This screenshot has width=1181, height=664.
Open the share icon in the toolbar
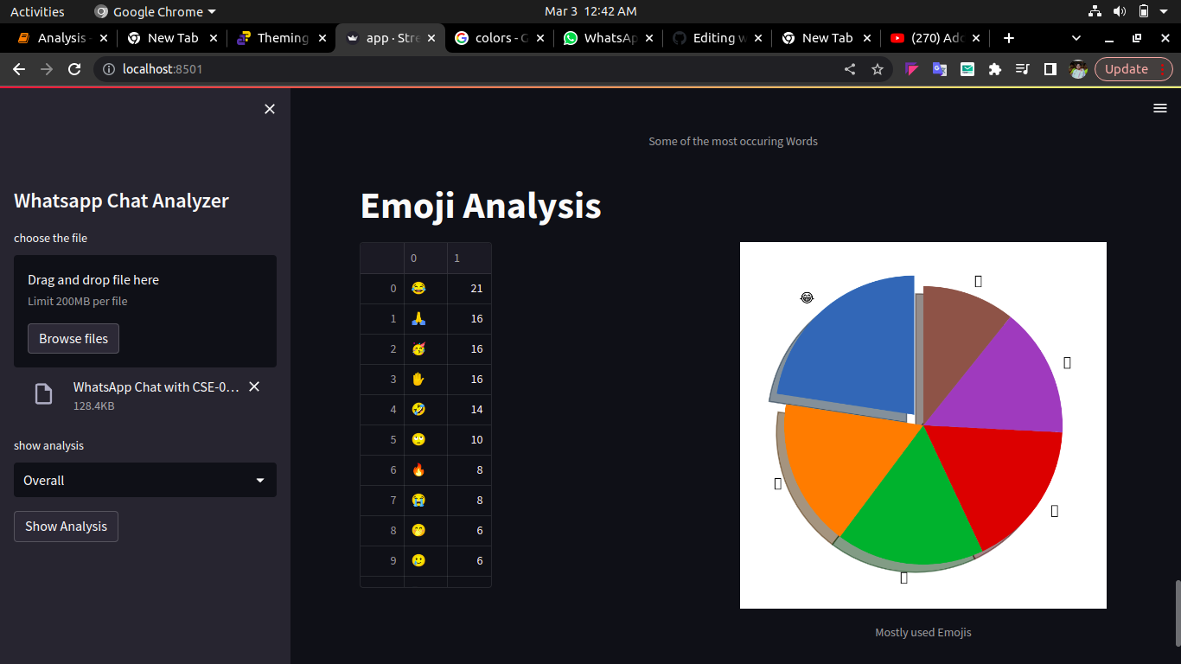850,68
